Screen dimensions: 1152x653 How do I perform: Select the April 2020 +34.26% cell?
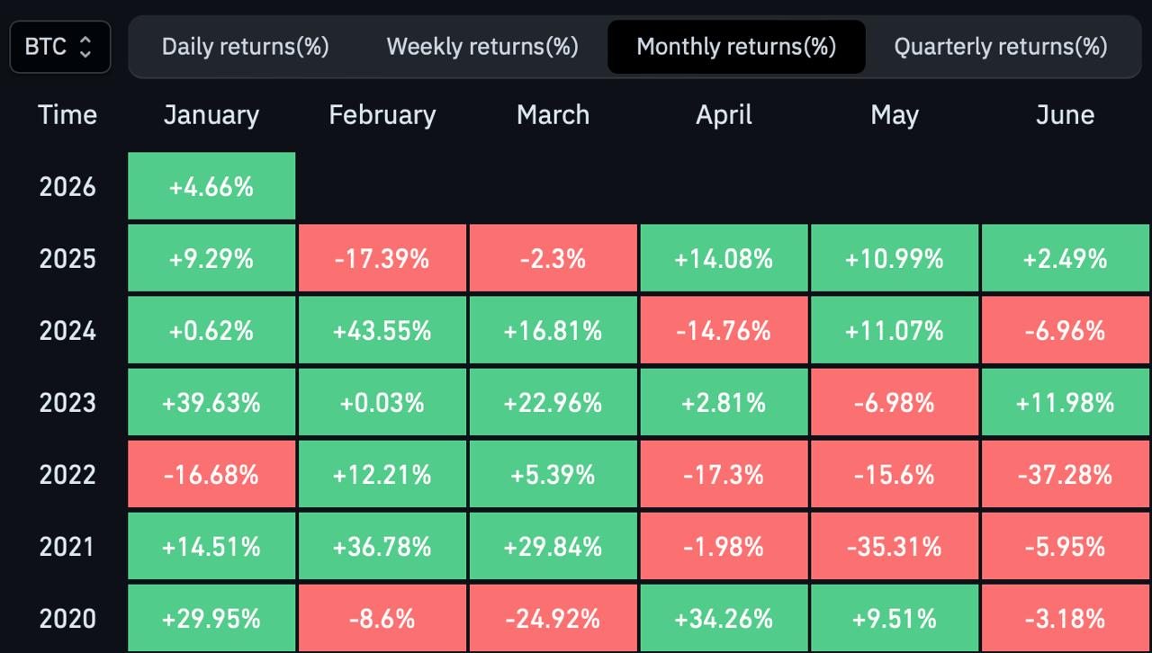point(724,618)
